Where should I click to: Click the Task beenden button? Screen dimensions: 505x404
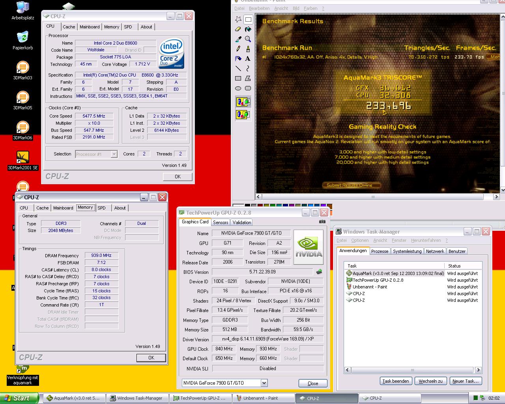click(396, 381)
